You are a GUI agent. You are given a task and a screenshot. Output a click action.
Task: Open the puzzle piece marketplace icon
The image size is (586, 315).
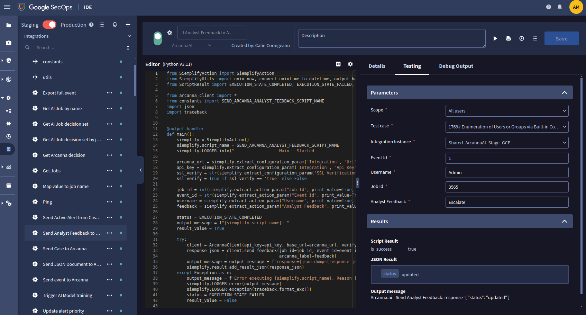click(x=9, y=124)
